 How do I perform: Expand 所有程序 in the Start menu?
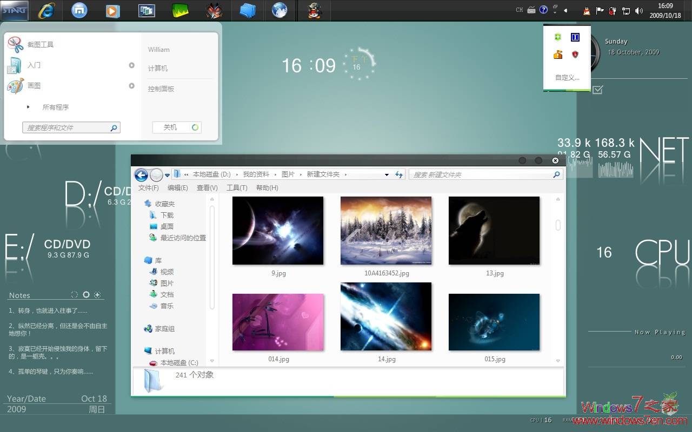pyautogui.click(x=55, y=107)
